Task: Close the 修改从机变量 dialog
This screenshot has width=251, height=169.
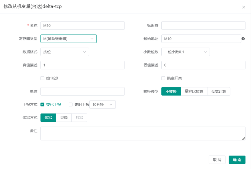Action: [x=243, y=7]
